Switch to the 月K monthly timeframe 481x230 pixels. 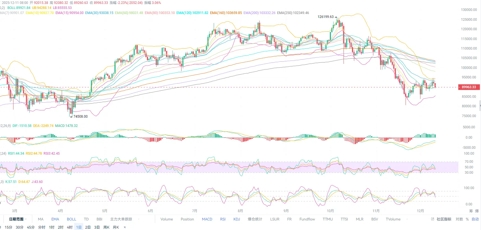[116, 227]
